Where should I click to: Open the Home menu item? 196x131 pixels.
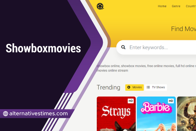click(x=162, y=6)
